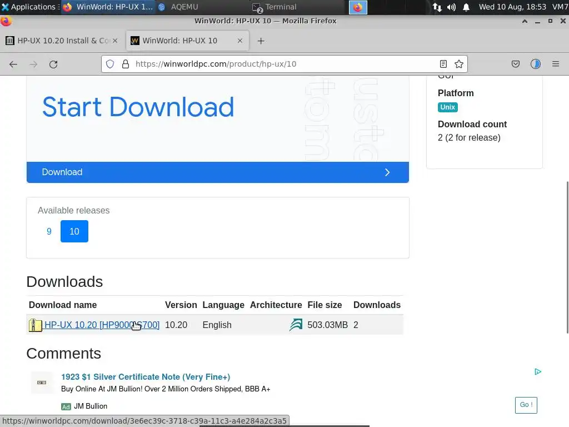The height and width of the screenshot is (427, 569).
Task: Click the Download count value text
Action: pyautogui.click(x=469, y=138)
